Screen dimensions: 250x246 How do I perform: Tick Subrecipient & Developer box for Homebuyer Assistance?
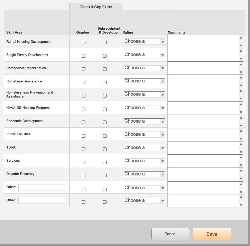pos(105,82)
